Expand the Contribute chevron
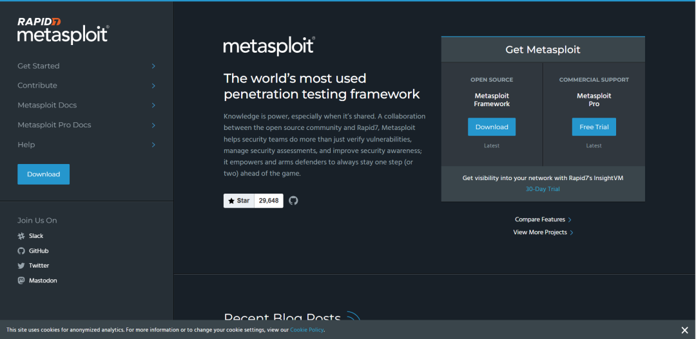Viewport: 696px width, 339px height. coord(153,86)
